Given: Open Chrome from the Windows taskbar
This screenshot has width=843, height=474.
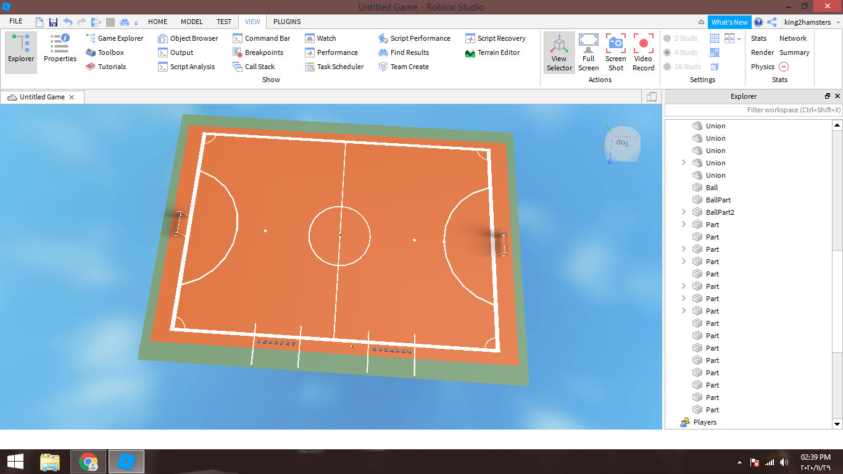Looking at the screenshot, I should click(x=89, y=462).
